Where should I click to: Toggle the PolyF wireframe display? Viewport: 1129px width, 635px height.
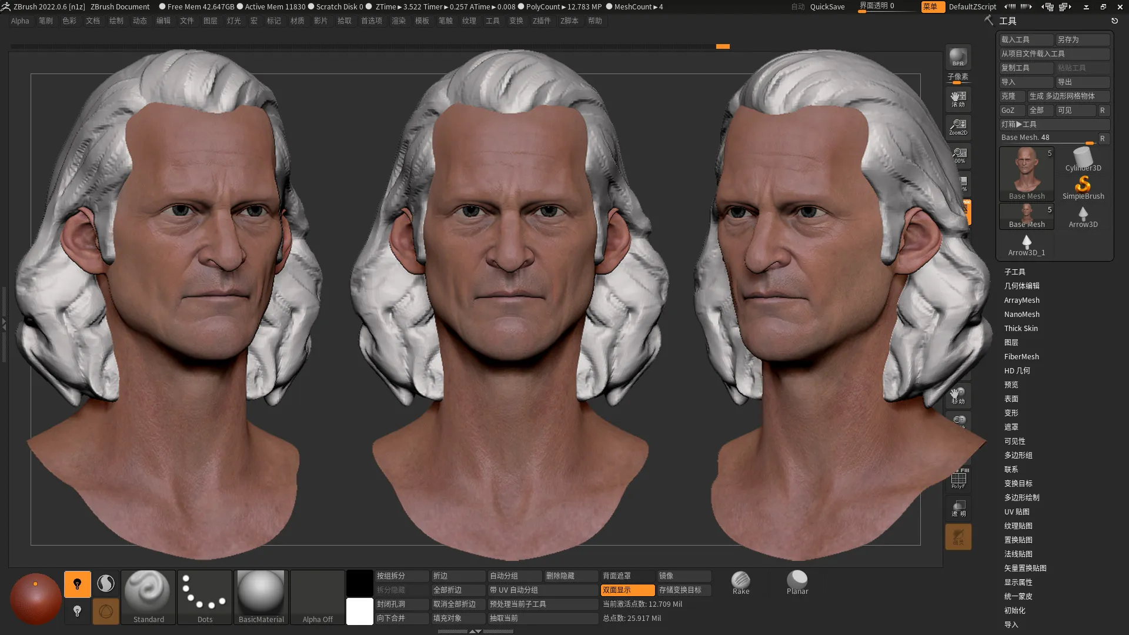point(958,480)
